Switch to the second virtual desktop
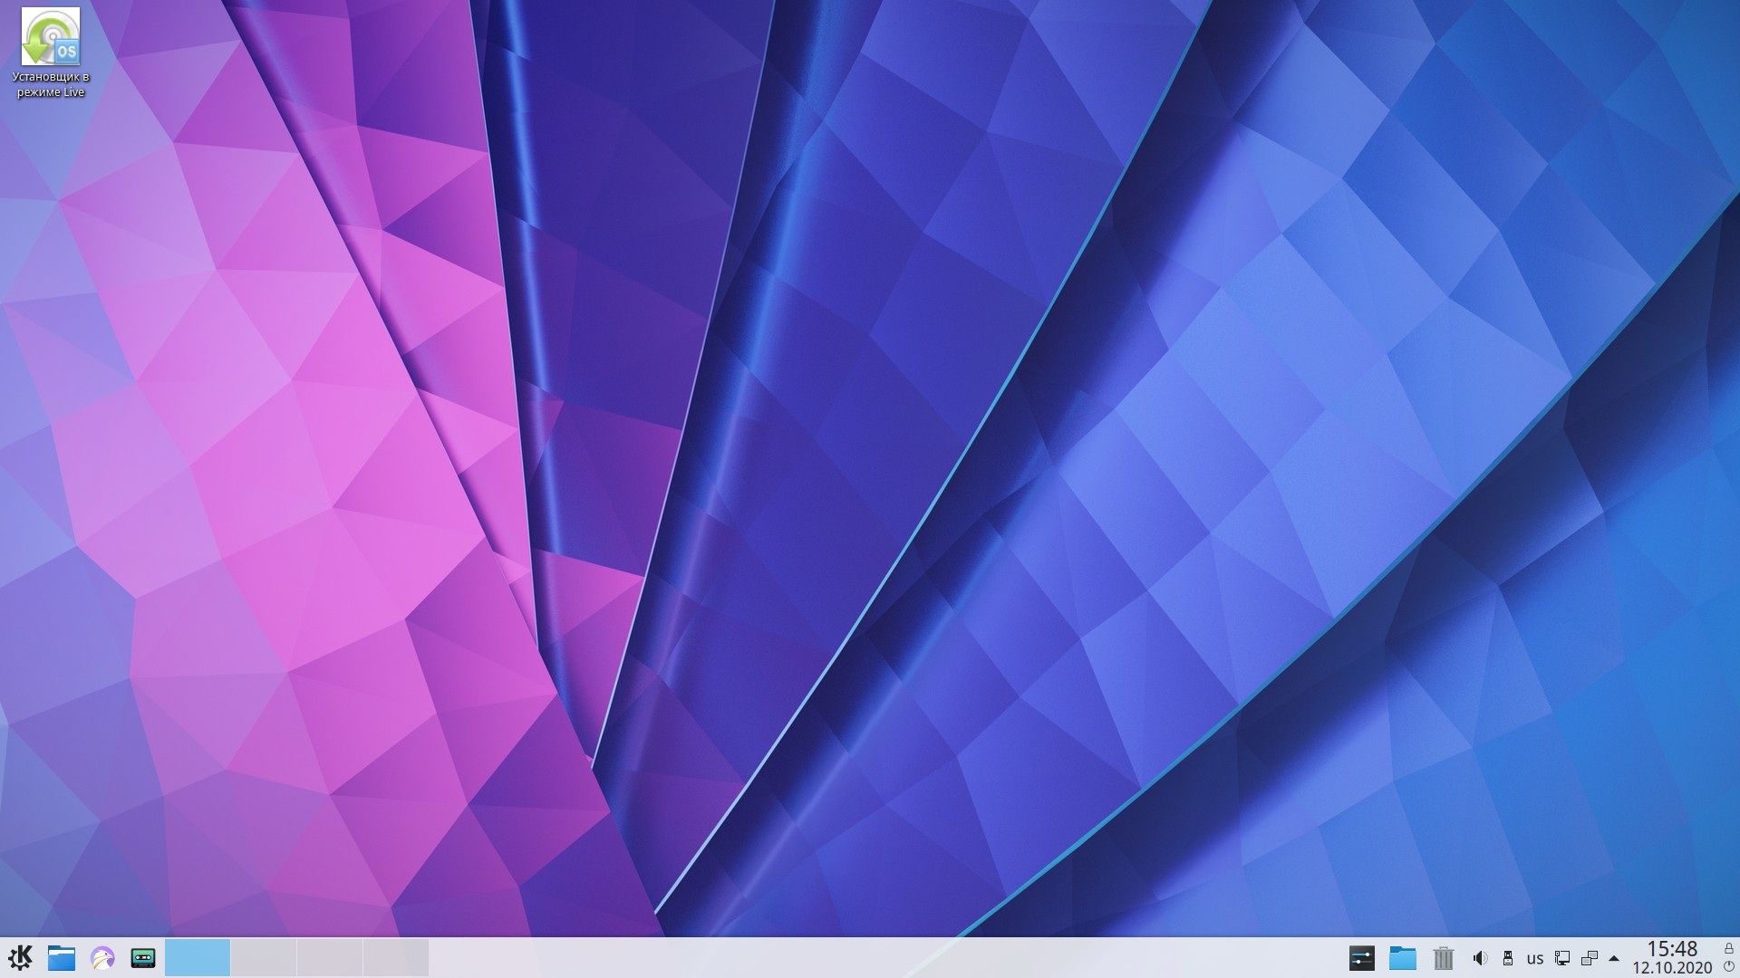The image size is (1740, 978). [x=264, y=957]
